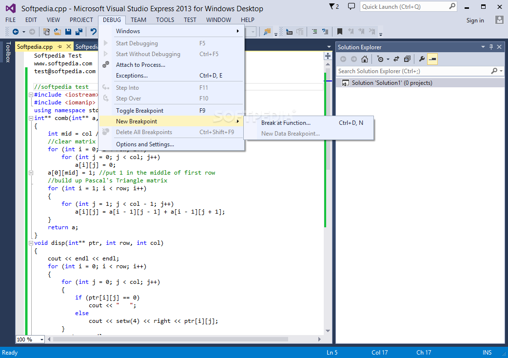This screenshot has height=358, width=508.
Task: Click the Attach to Process gears icon
Action: [x=106, y=64]
